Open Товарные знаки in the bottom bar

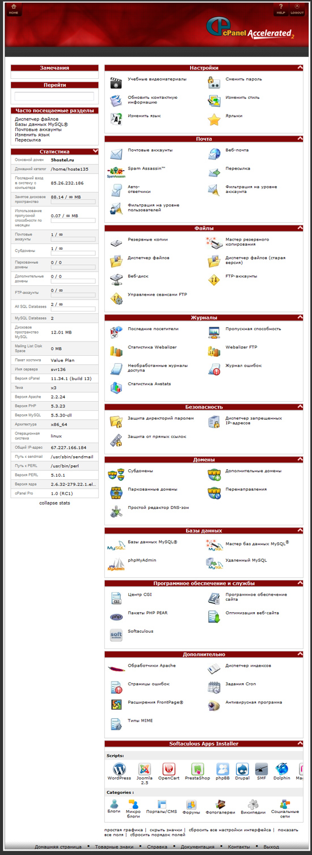tap(114, 846)
